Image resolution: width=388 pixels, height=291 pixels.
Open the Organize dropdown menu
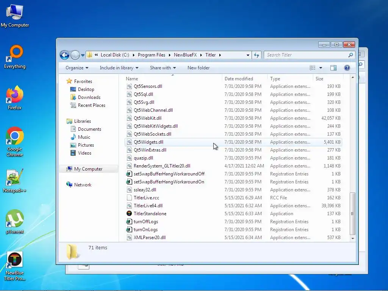click(77, 68)
